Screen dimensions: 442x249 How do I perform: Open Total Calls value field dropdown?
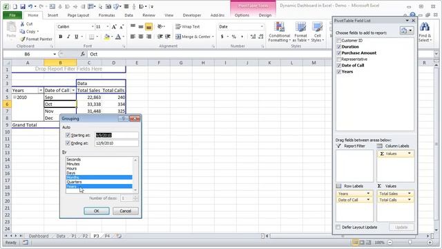[410, 200]
